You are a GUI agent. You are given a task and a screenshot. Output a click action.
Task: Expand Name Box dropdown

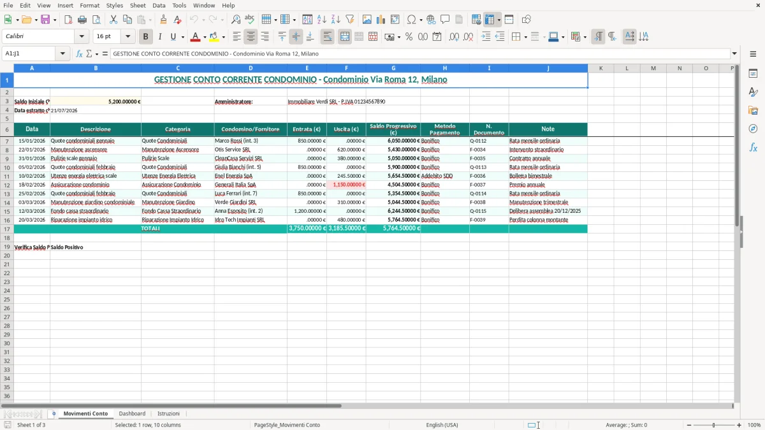click(62, 54)
